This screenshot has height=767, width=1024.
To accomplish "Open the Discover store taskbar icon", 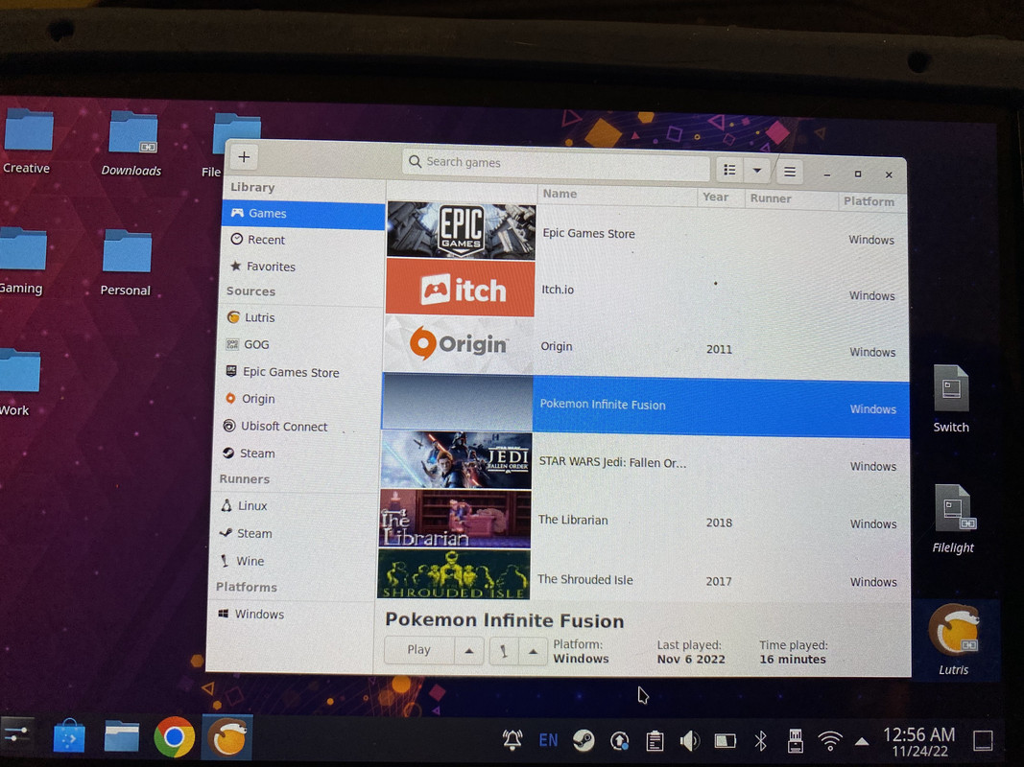I will [x=69, y=737].
